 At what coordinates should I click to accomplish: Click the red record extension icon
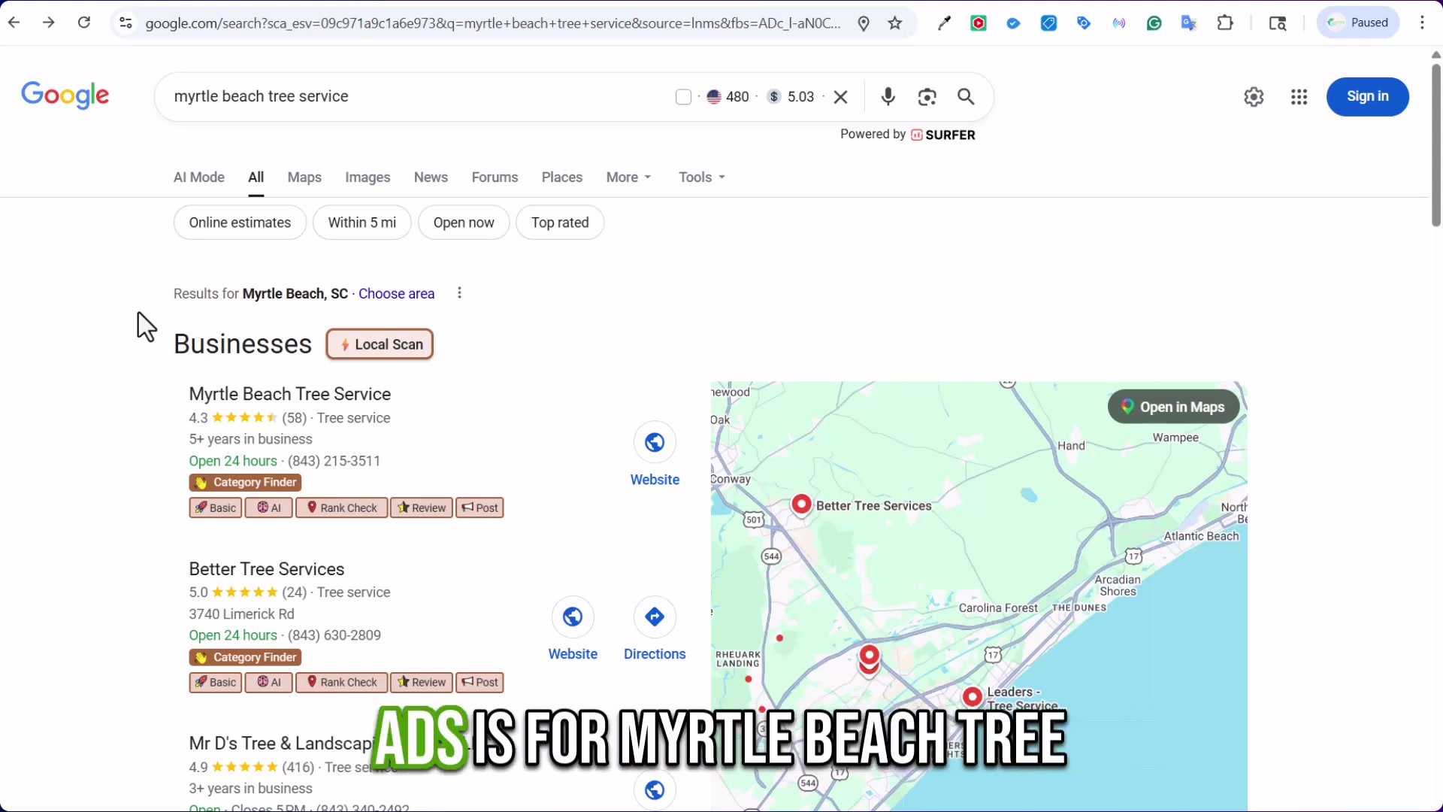click(x=979, y=23)
